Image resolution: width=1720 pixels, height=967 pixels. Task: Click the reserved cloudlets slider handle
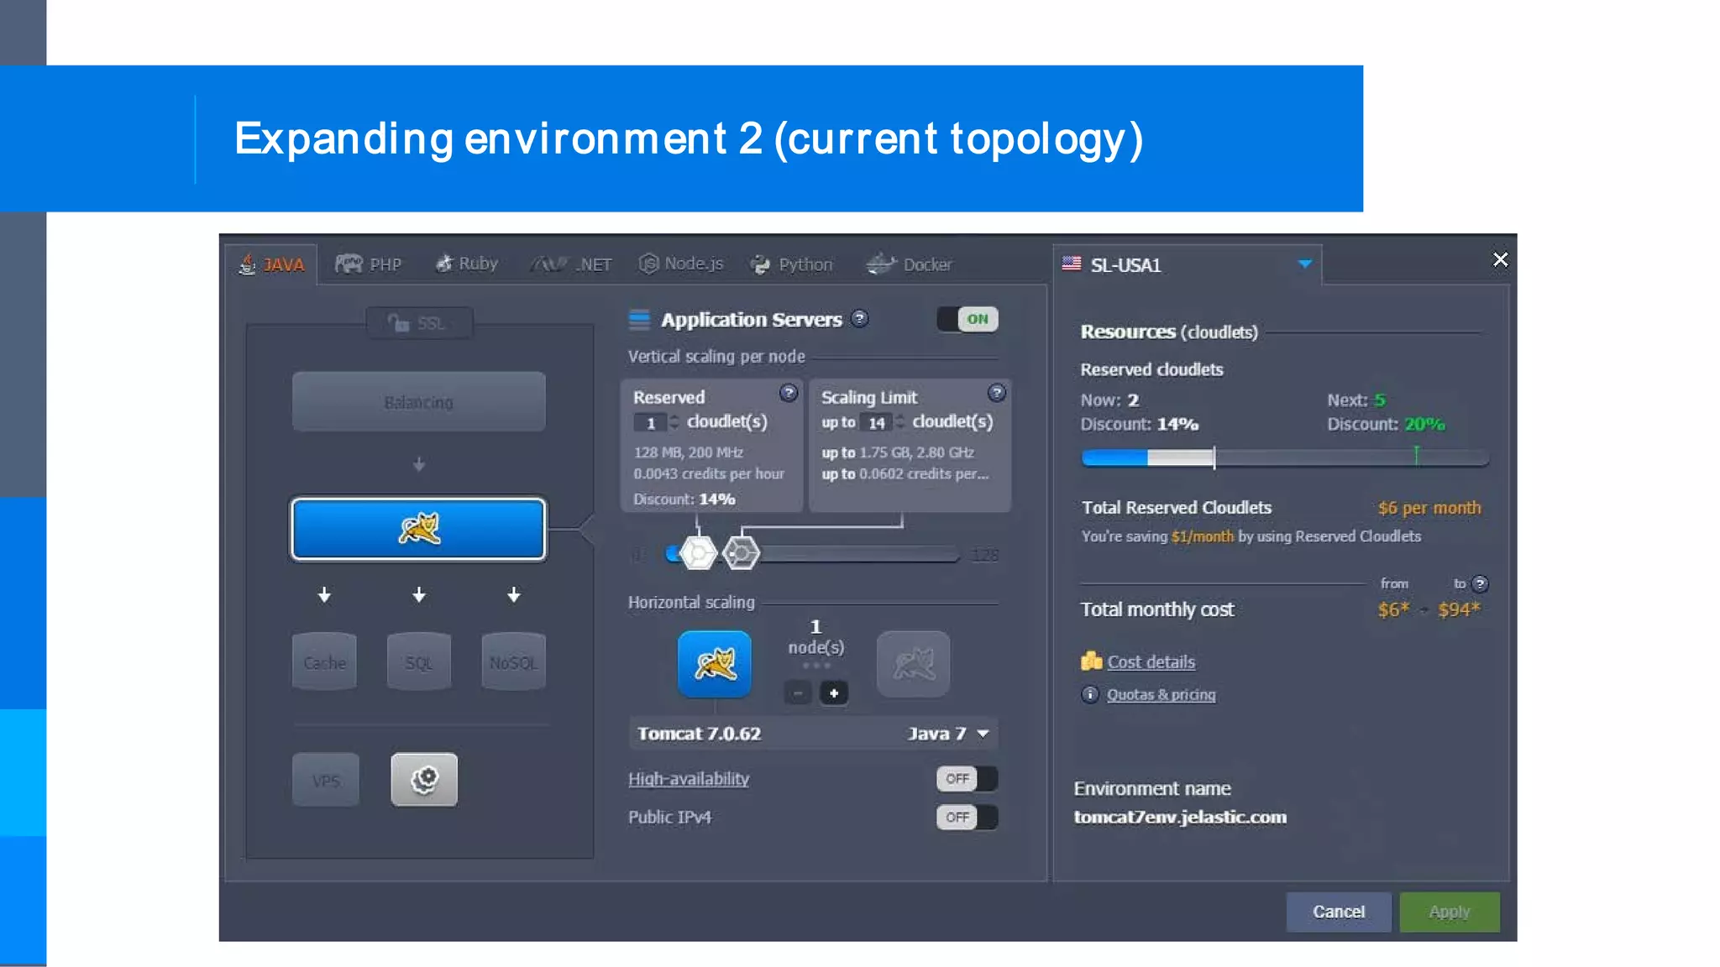point(698,552)
